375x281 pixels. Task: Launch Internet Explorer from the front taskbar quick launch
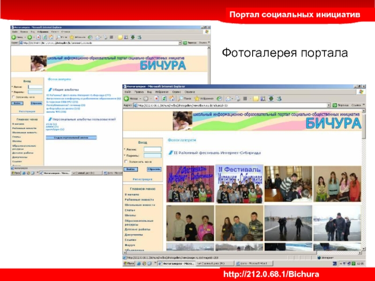click(139, 264)
